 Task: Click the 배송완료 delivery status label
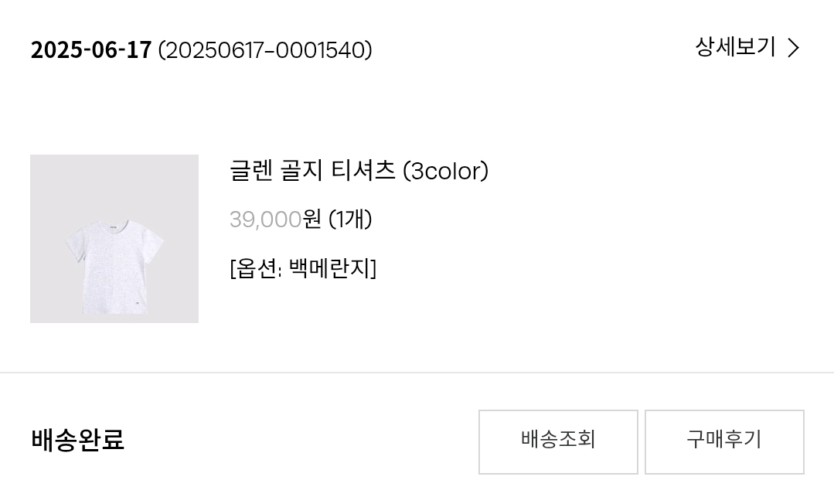click(x=75, y=441)
